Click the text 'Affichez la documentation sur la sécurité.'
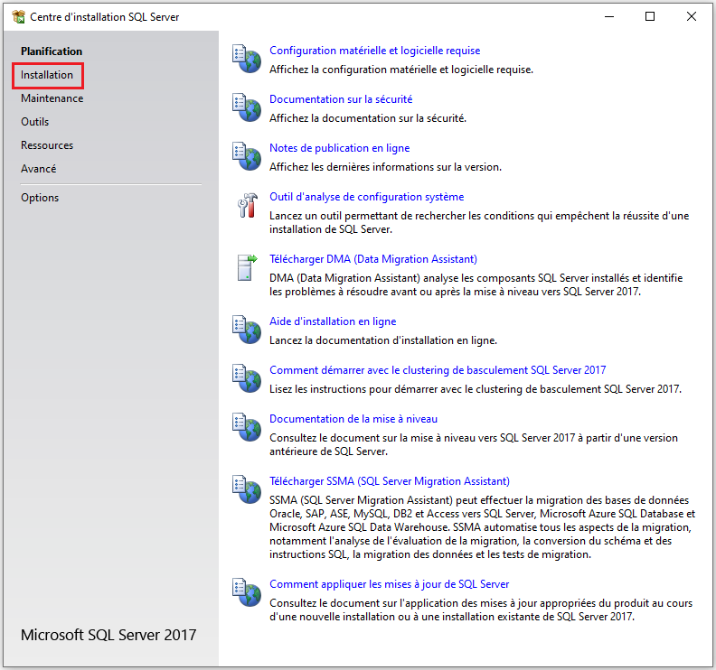The width and height of the screenshot is (716, 670). click(x=368, y=118)
